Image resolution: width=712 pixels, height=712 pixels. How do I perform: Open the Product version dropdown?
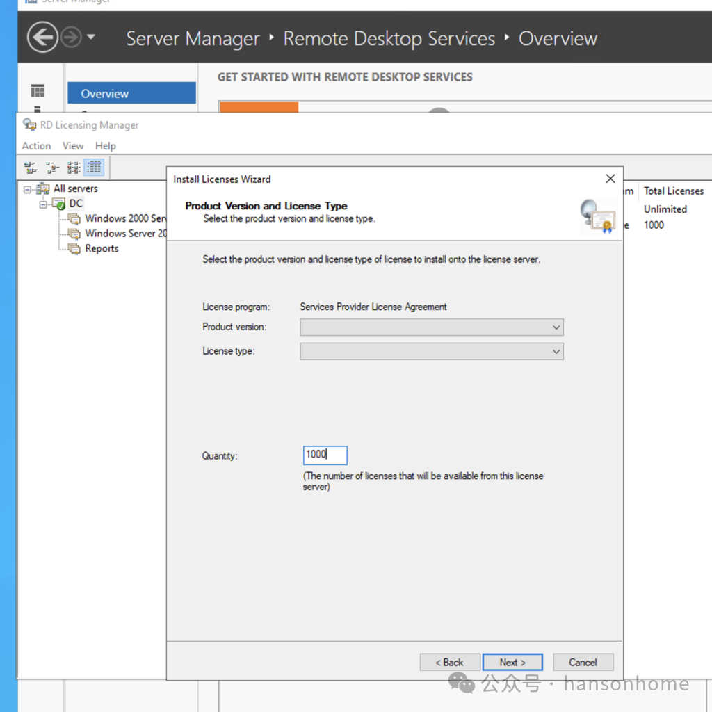[x=431, y=327]
